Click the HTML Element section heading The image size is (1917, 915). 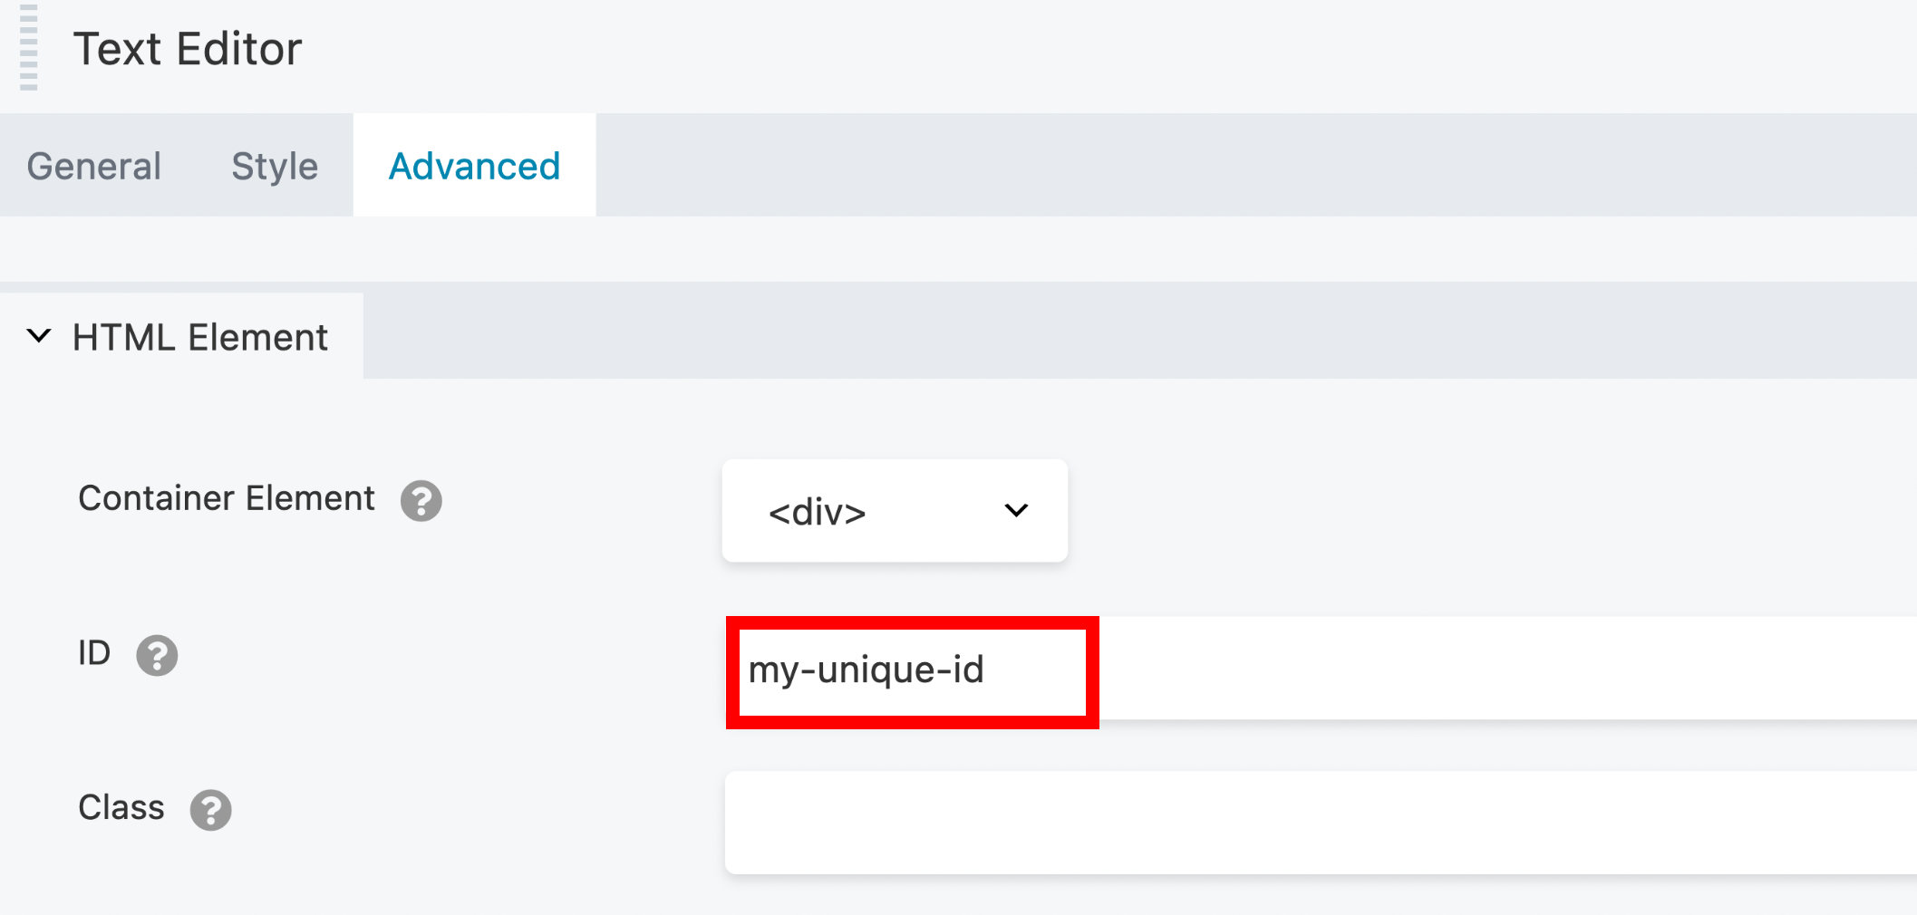(199, 337)
